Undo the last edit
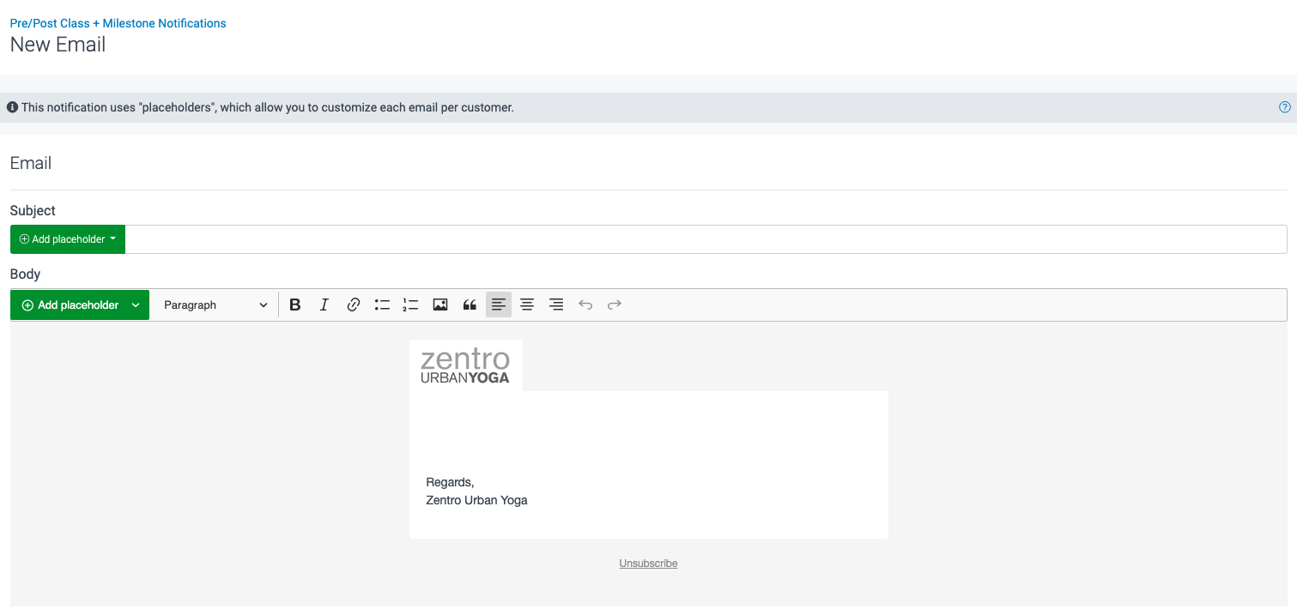 pyautogui.click(x=585, y=304)
